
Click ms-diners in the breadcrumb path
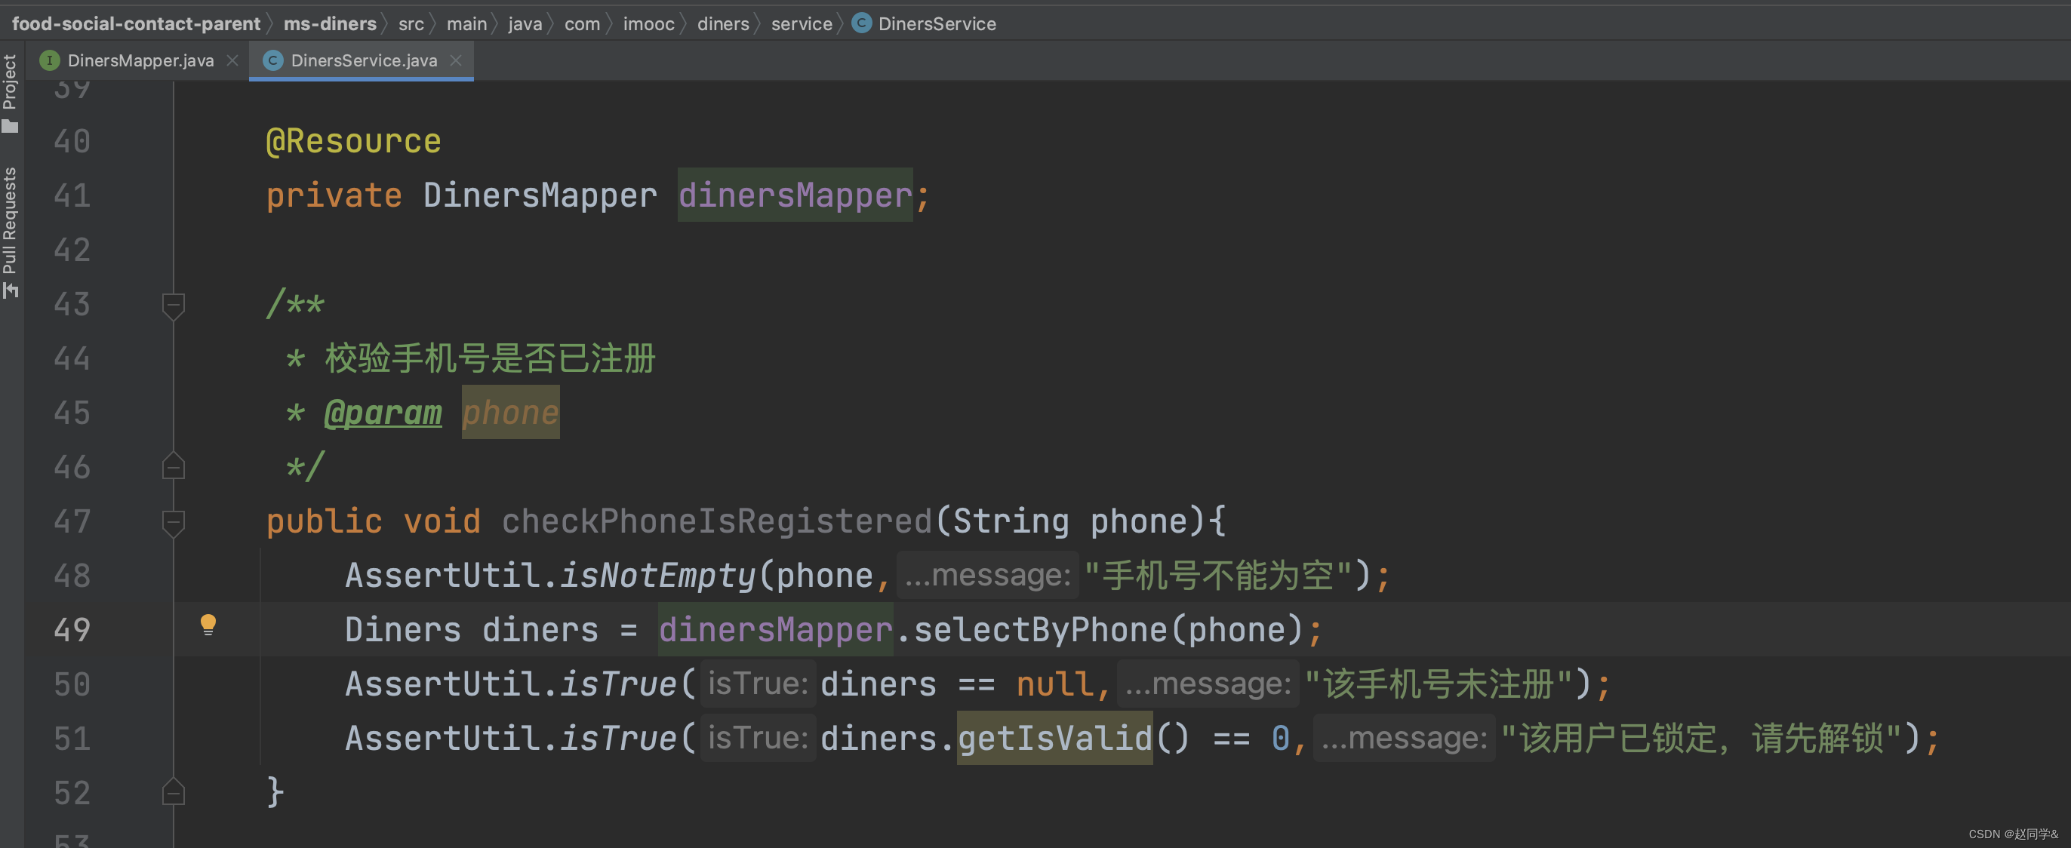point(330,23)
